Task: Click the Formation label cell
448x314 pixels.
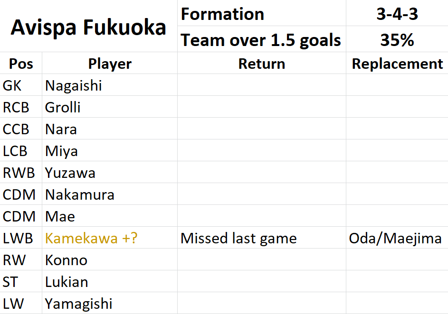Action: coord(262,13)
